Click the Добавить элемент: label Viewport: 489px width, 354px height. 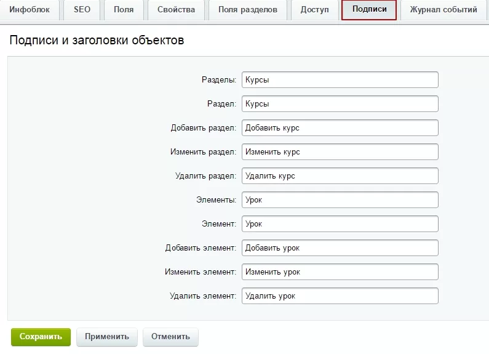pos(201,248)
